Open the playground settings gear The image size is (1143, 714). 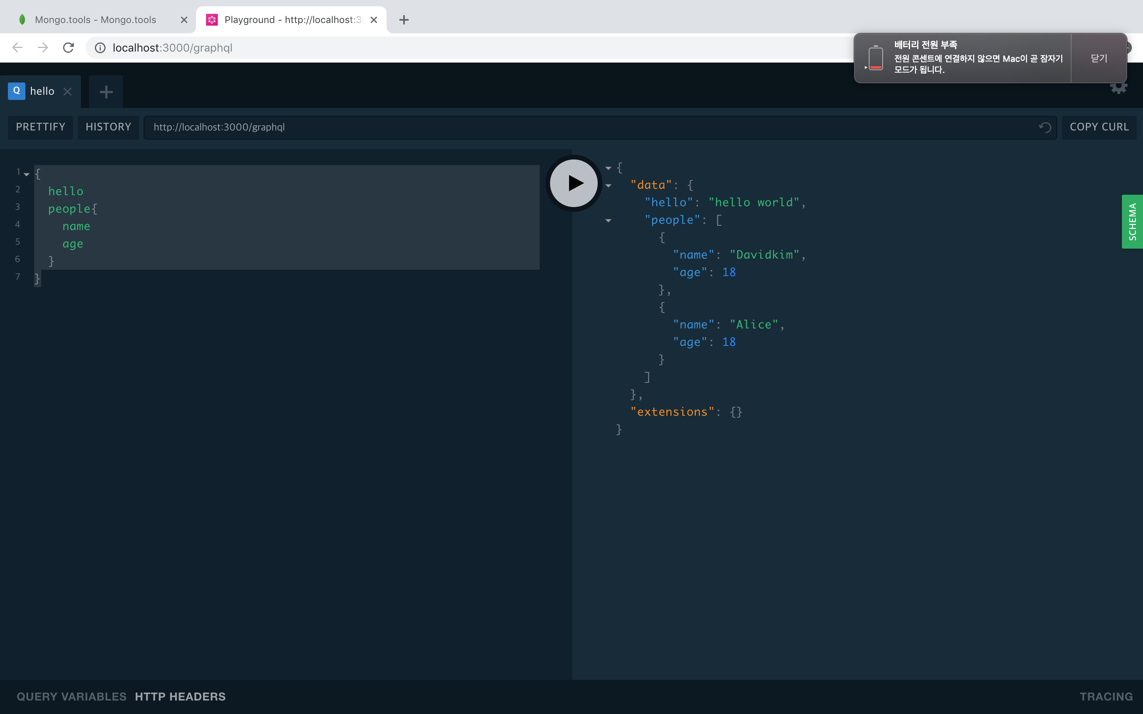coord(1118,88)
